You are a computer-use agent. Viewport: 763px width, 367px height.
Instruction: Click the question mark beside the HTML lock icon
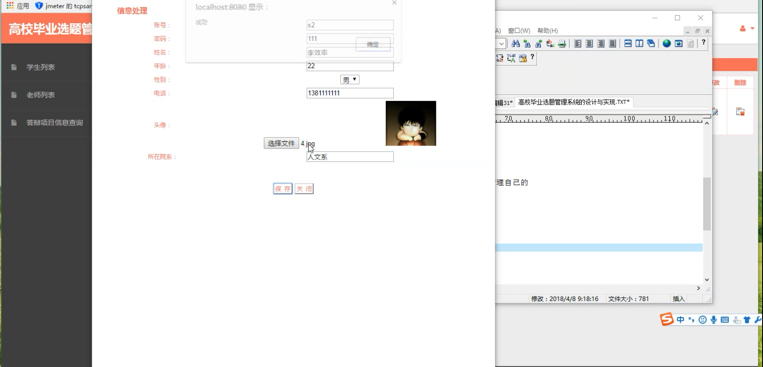pos(532,57)
